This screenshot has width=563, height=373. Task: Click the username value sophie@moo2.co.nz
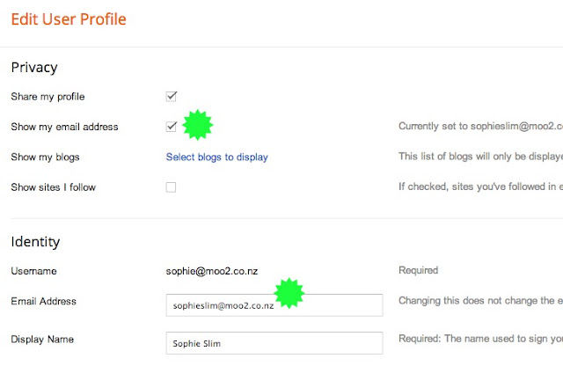212,271
